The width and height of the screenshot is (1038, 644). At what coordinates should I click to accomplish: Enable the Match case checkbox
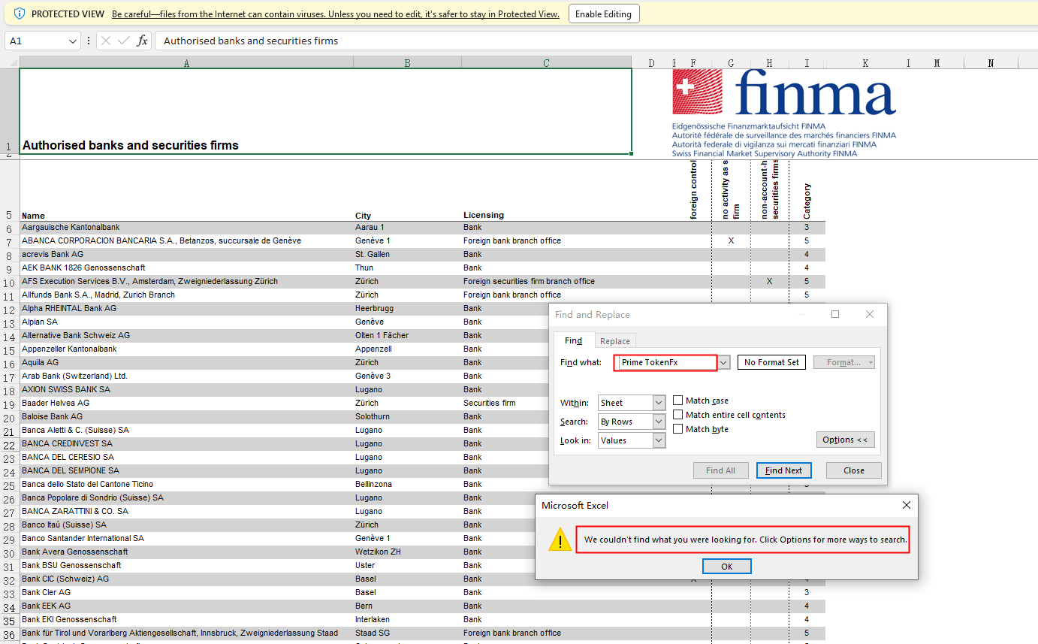(678, 401)
